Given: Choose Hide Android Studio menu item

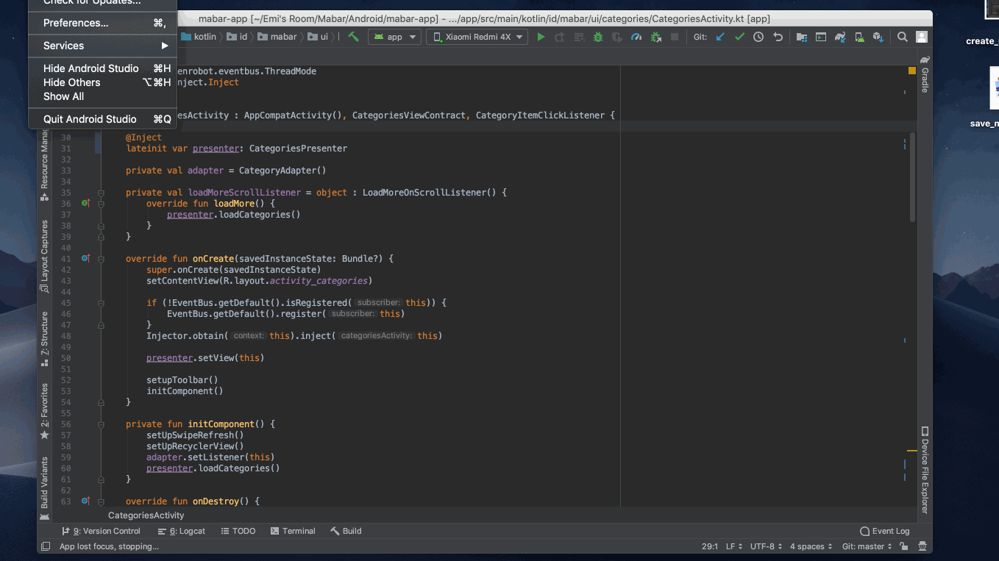Looking at the screenshot, I should [x=102, y=68].
